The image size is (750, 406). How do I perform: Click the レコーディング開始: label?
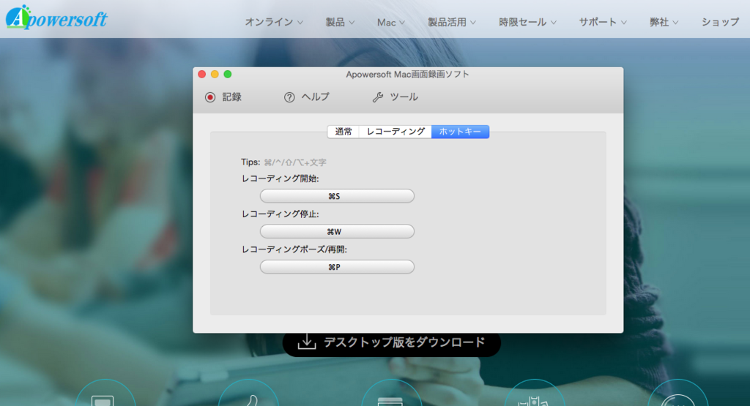click(281, 178)
